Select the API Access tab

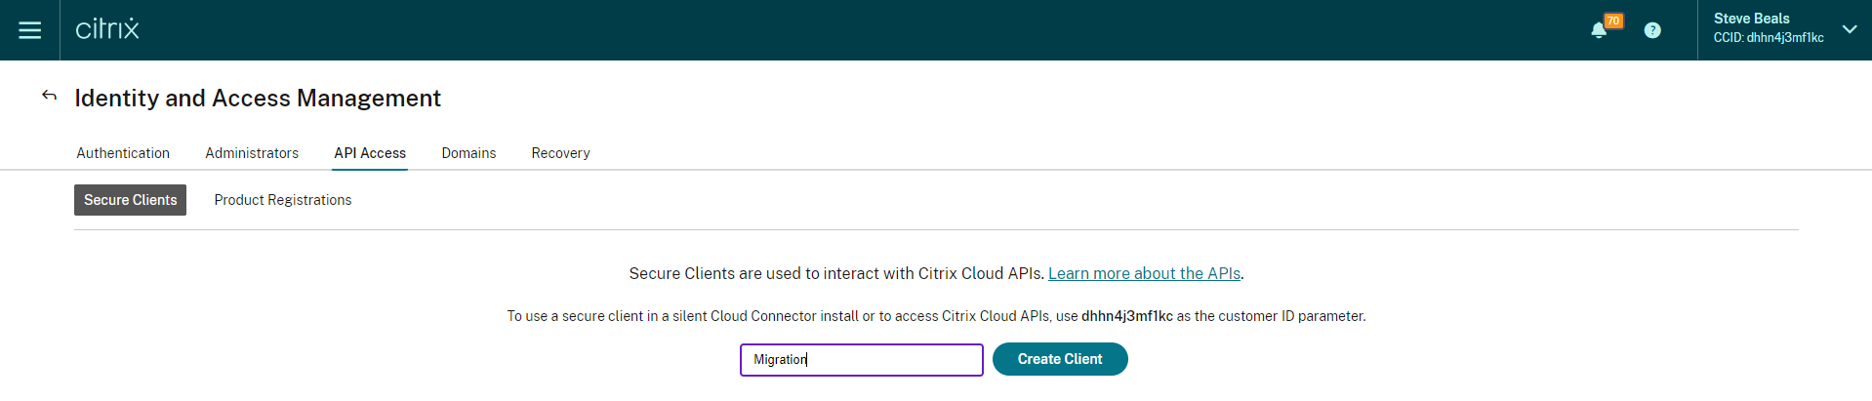(370, 153)
